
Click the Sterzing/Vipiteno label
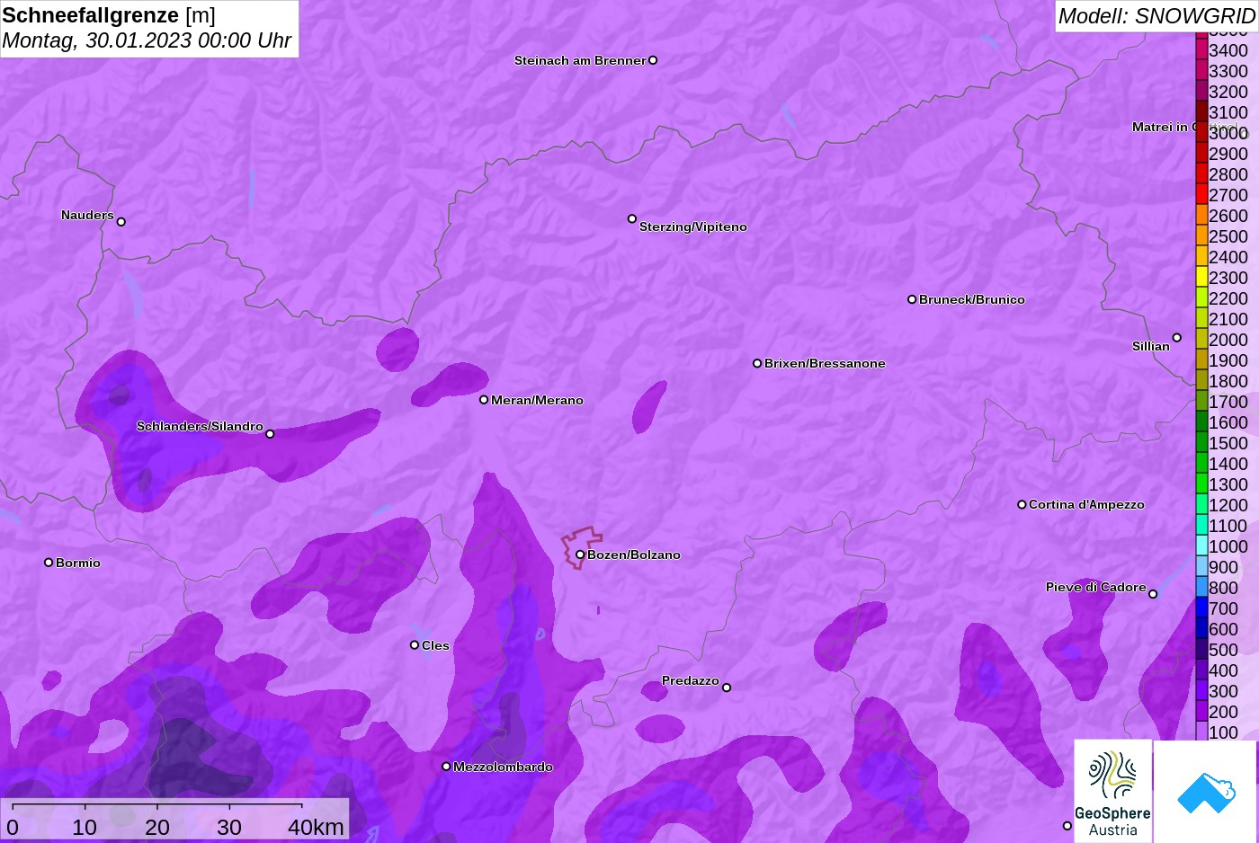point(693,226)
